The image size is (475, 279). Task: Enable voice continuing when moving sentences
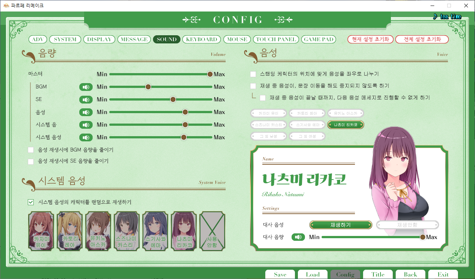[253, 86]
